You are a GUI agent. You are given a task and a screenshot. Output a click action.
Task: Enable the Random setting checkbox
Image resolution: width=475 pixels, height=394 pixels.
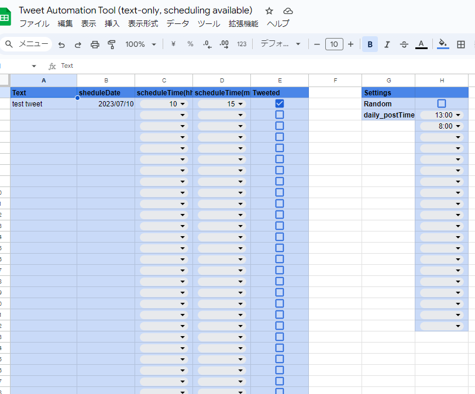coord(442,103)
